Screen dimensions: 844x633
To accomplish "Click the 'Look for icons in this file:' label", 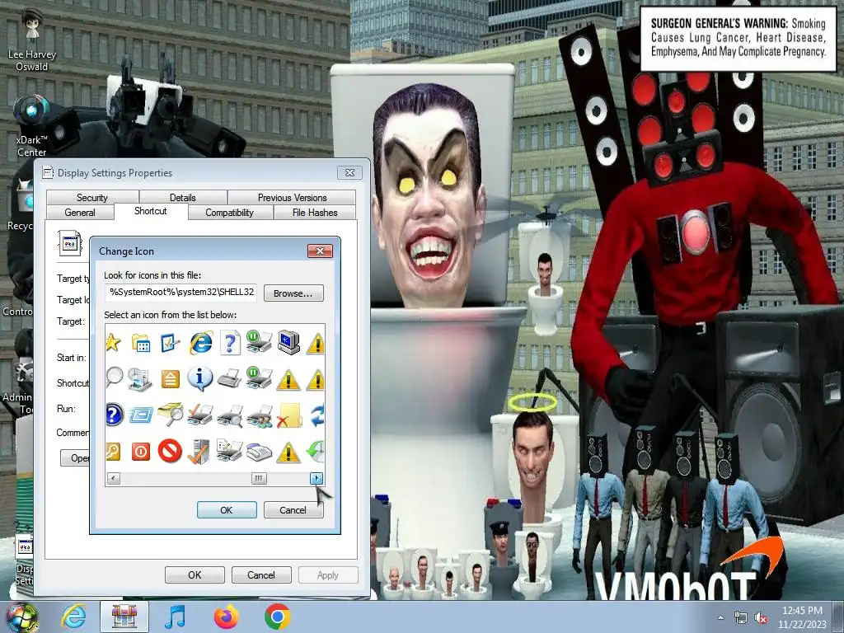I will (152, 275).
